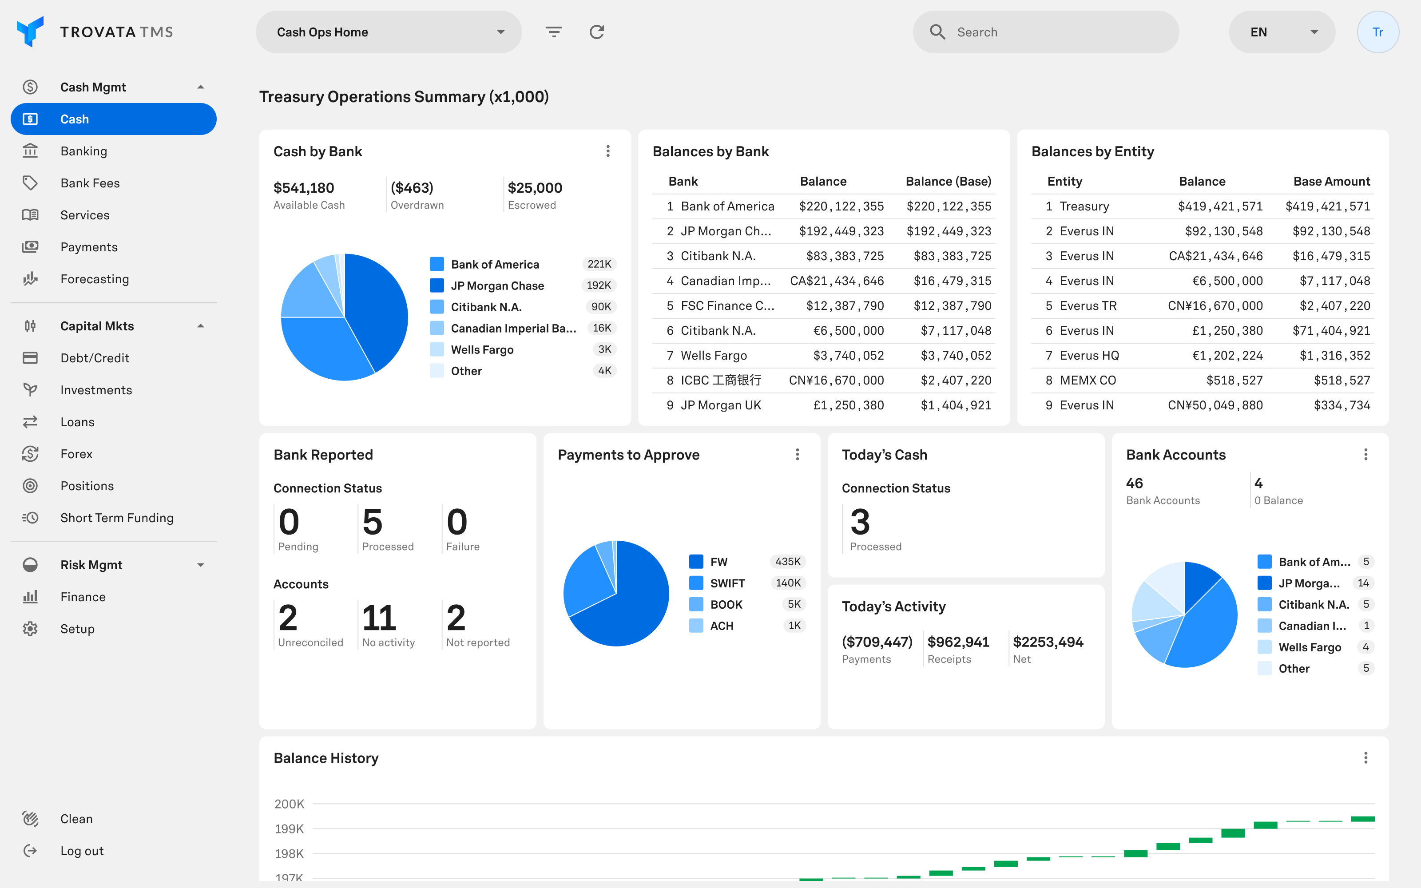Click the refresh icon
The height and width of the screenshot is (888, 1421).
(x=596, y=32)
